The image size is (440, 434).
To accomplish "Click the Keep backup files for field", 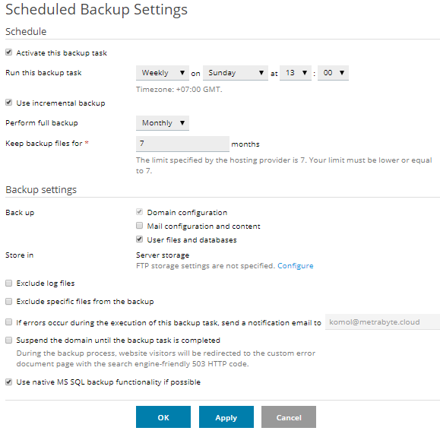I will [182, 144].
